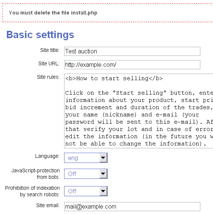Image resolution: width=213 pixels, height=214 pixels.
Task: Focus the Site URL field
Action: (x=132, y=65)
